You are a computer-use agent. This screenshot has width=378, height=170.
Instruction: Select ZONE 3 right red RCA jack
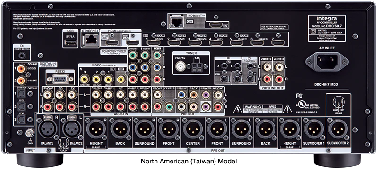tap(279, 79)
